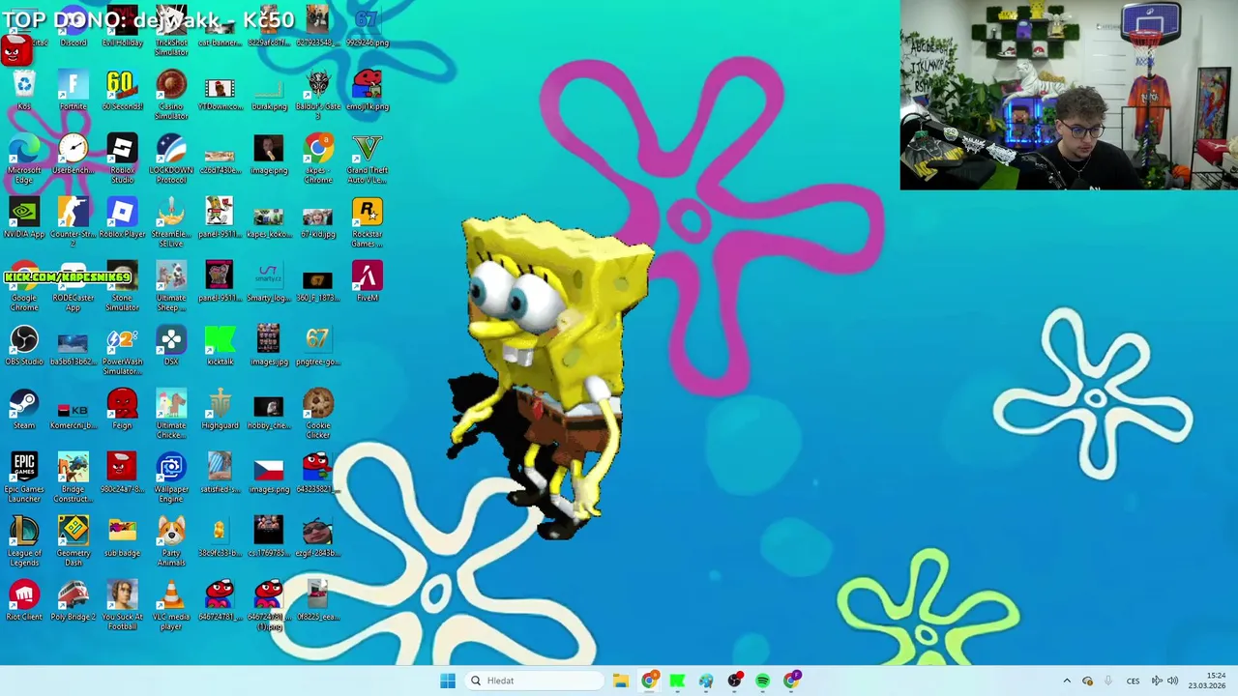1238x696 pixels.
Task: Switch to Spotify in the taskbar
Action: click(763, 681)
